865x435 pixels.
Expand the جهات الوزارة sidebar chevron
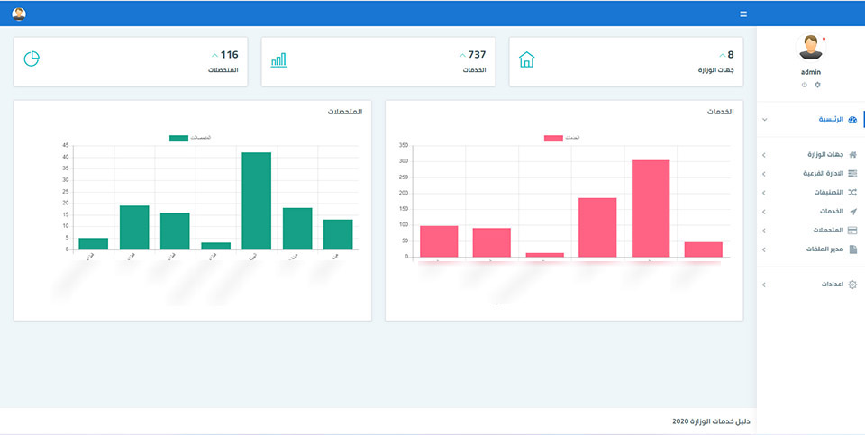763,155
